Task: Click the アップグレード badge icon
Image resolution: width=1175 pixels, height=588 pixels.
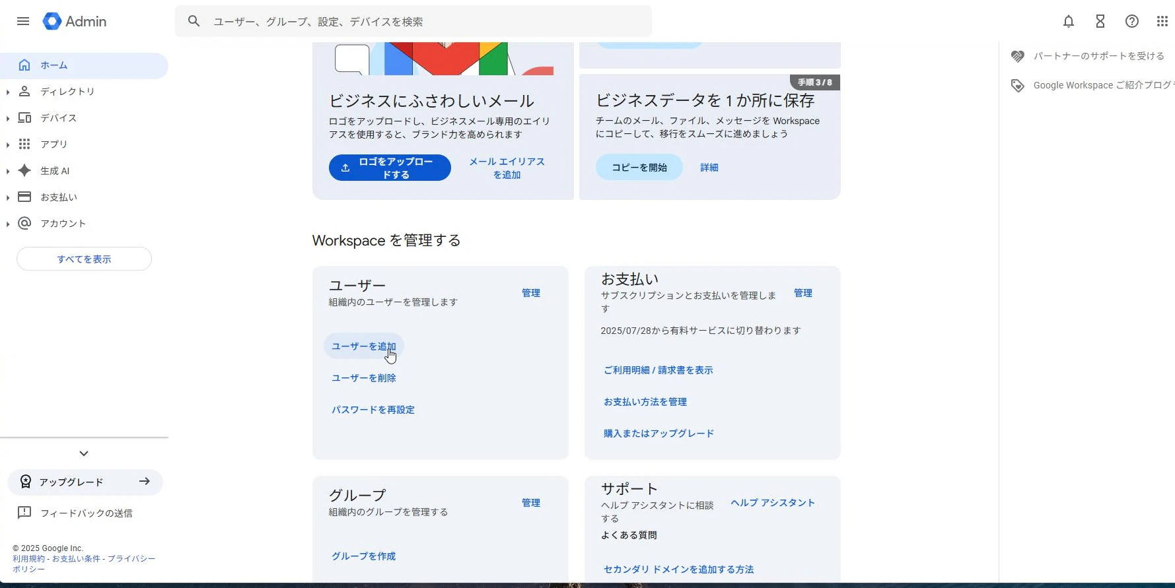Action: click(25, 482)
